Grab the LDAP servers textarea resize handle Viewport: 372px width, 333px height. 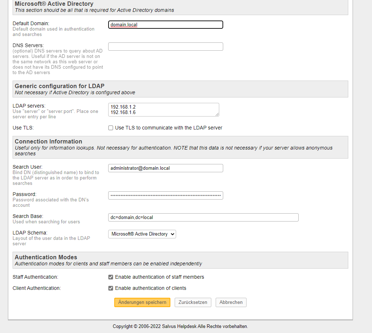(217, 114)
